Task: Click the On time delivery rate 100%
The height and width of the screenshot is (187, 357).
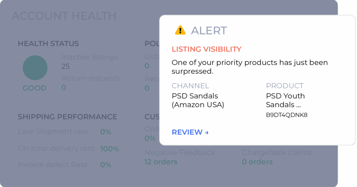Action: [x=109, y=149]
